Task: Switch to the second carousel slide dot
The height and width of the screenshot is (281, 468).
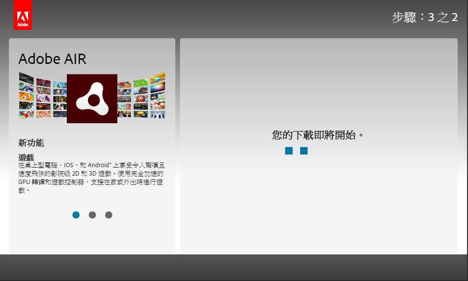Action: click(92, 215)
